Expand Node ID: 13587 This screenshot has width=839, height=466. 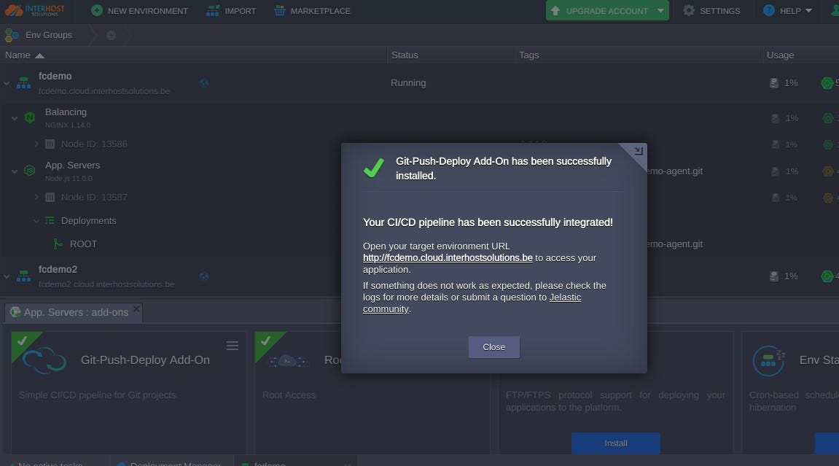coord(36,198)
